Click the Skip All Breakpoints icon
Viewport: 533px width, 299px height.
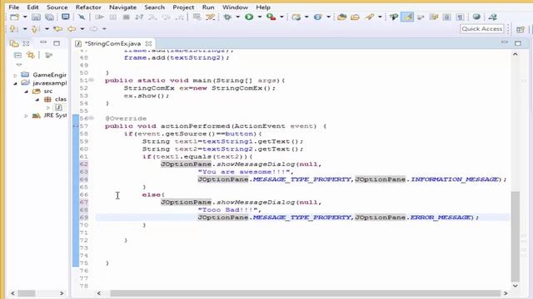[82, 17]
